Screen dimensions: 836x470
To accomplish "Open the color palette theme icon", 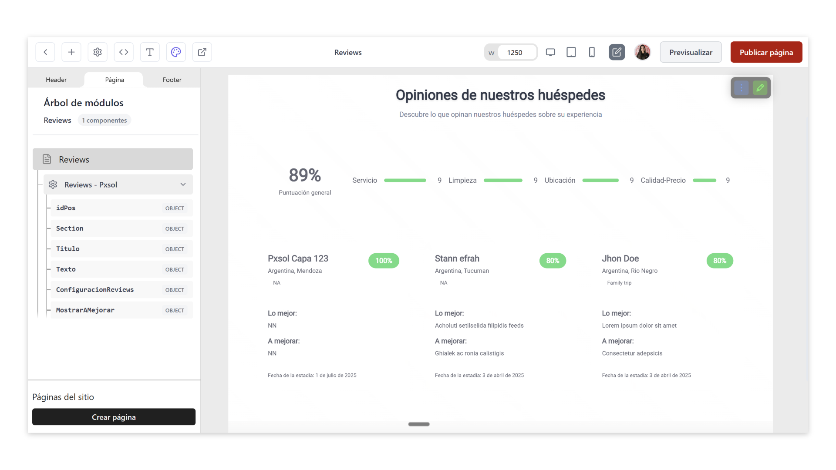I will point(176,52).
